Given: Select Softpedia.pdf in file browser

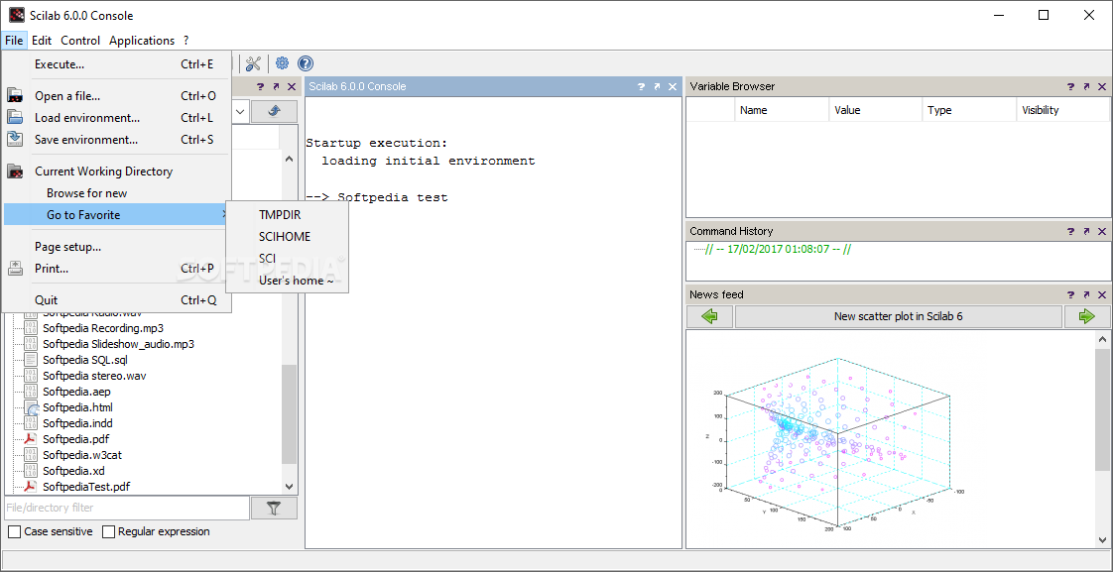Looking at the screenshot, I should [75, 439].
